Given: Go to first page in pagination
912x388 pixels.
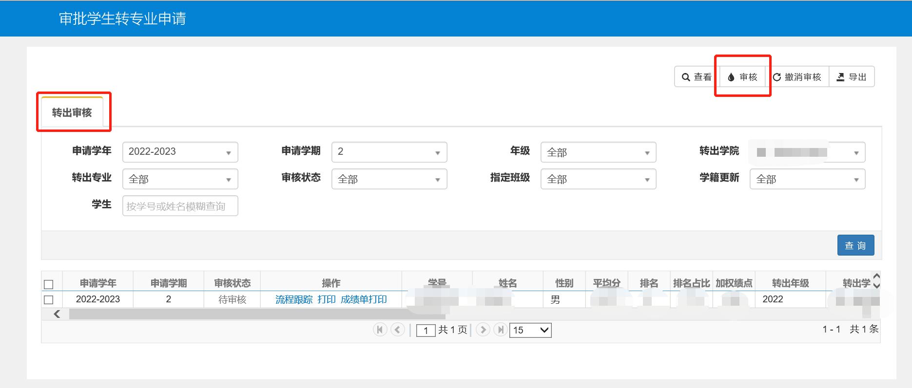Looking at the screenshot, I should coord(380,330).
